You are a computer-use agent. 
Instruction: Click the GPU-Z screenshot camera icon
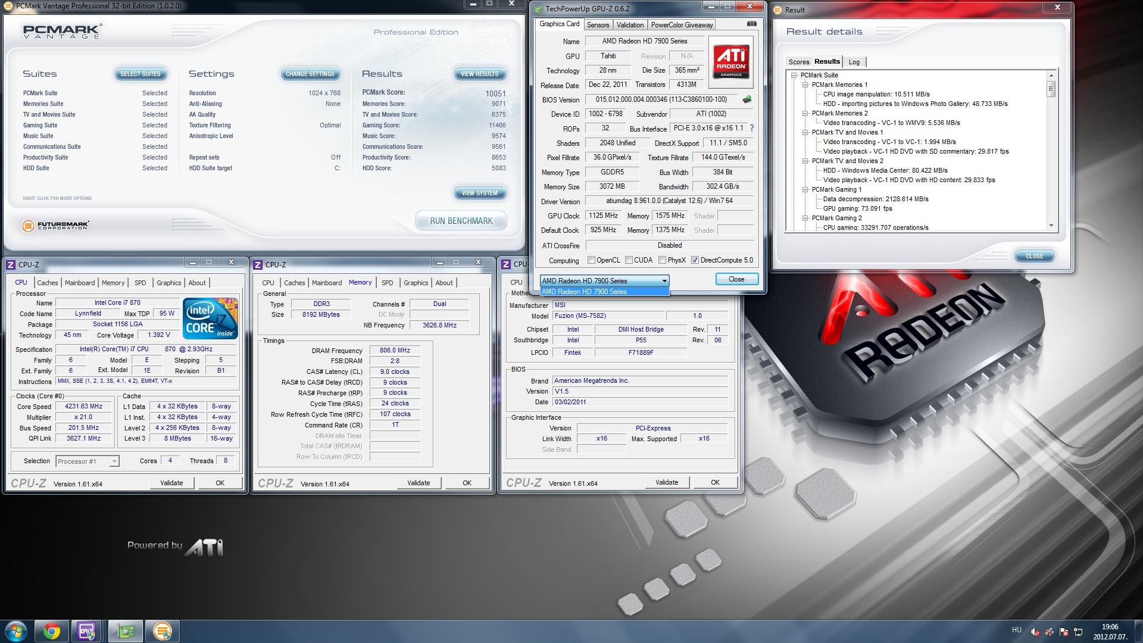click(x=752, y=24)
